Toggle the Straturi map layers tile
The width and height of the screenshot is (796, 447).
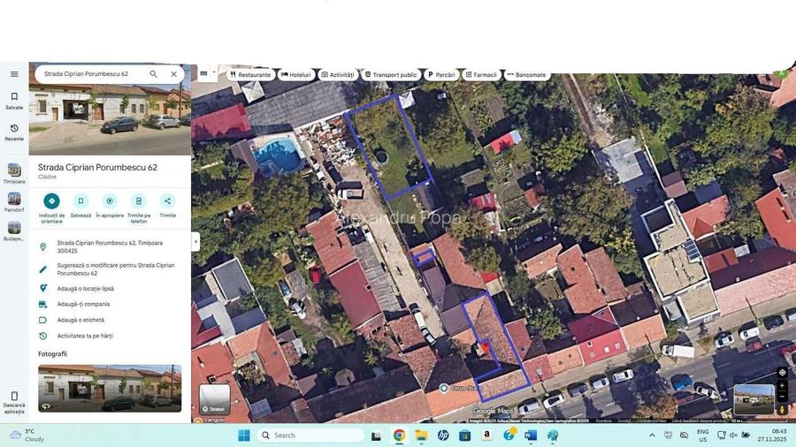click(x=215, y=399)
